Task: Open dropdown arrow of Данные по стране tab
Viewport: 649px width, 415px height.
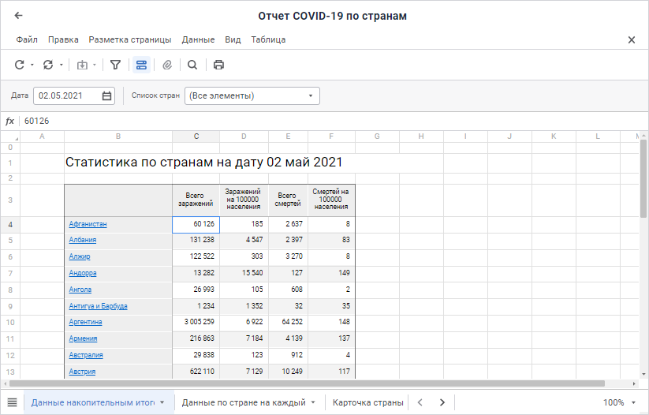Action: [313, 402]
